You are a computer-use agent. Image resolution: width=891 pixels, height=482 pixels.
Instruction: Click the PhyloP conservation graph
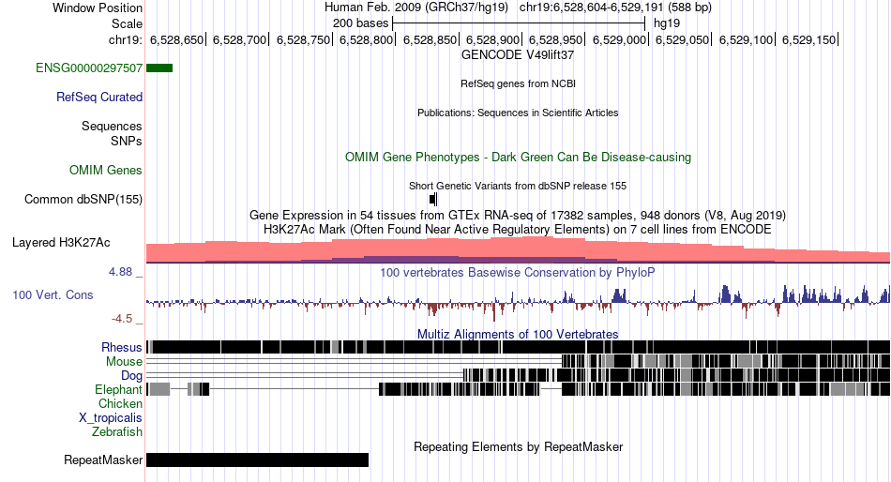519,302
